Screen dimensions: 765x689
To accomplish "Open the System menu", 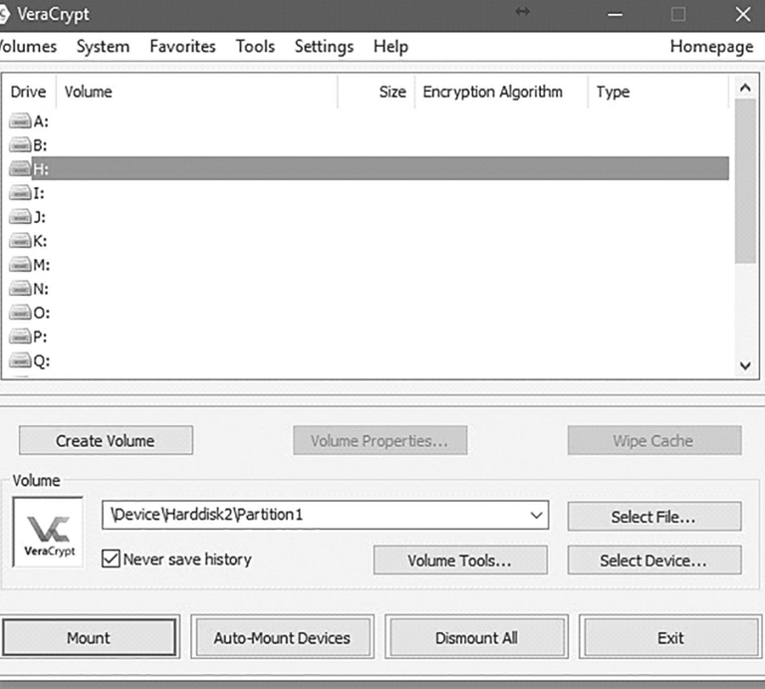I will click(103, 47).
